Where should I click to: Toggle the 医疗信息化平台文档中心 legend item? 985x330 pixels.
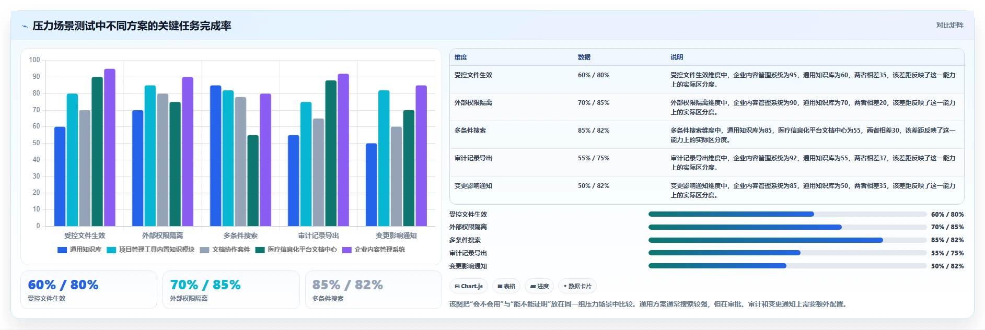point(296,250)
